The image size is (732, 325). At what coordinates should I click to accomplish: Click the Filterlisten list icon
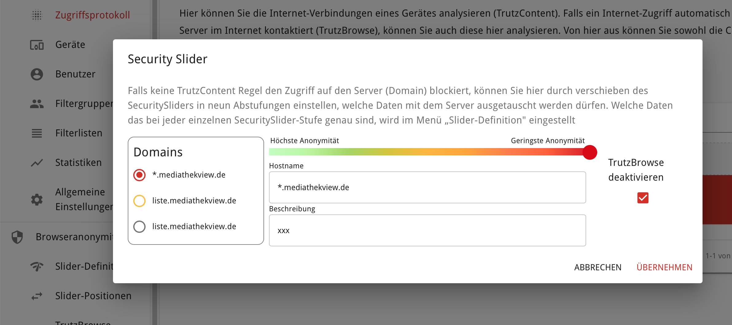click(x=37, y=133)
